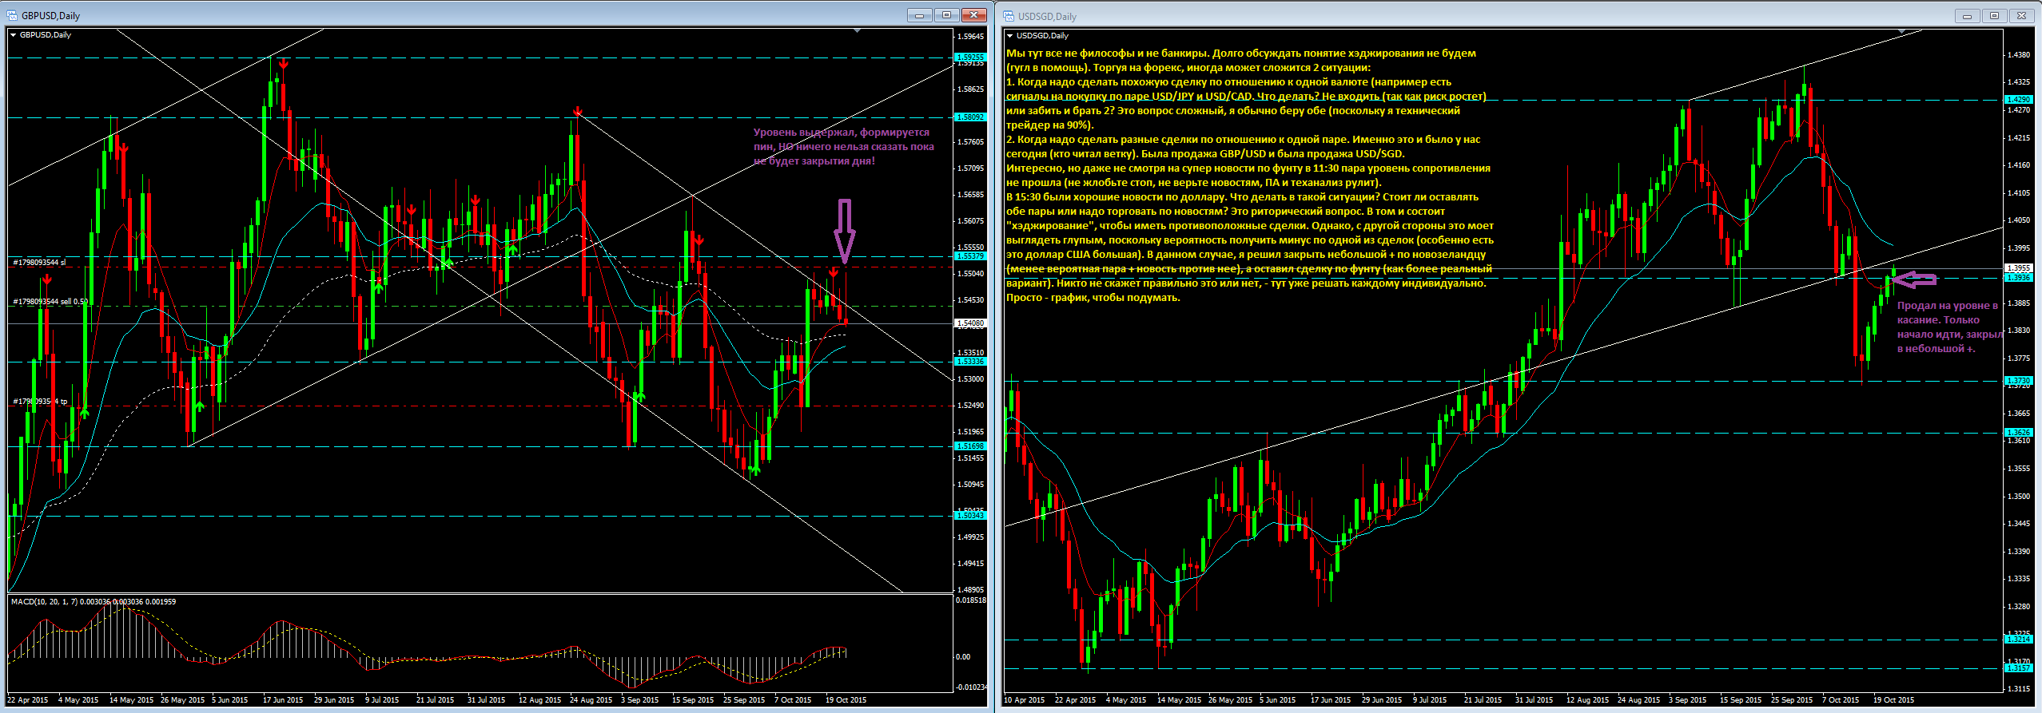Select the purple note starting "Продал на уровне"
This screenshot has width=2042, height=713.
click(1950, 327)
